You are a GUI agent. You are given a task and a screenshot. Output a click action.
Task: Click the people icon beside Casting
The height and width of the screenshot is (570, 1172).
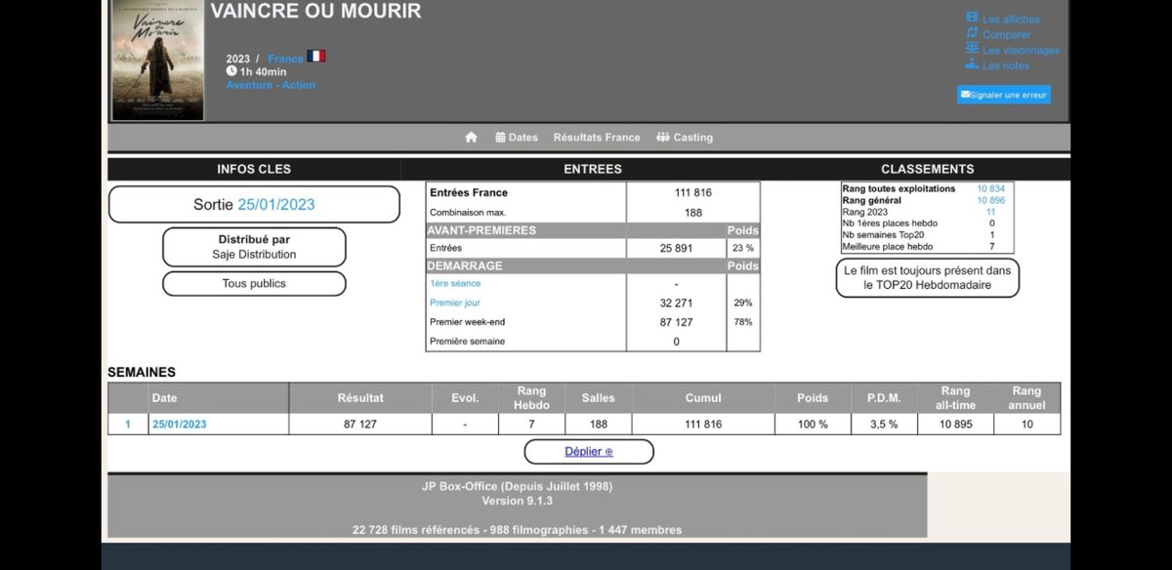pyautogui.click(x=662, y=138)
